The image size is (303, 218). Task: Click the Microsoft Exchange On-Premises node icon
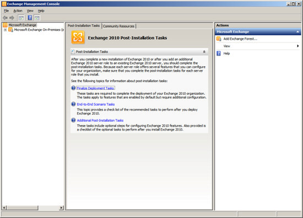(10, 30)
